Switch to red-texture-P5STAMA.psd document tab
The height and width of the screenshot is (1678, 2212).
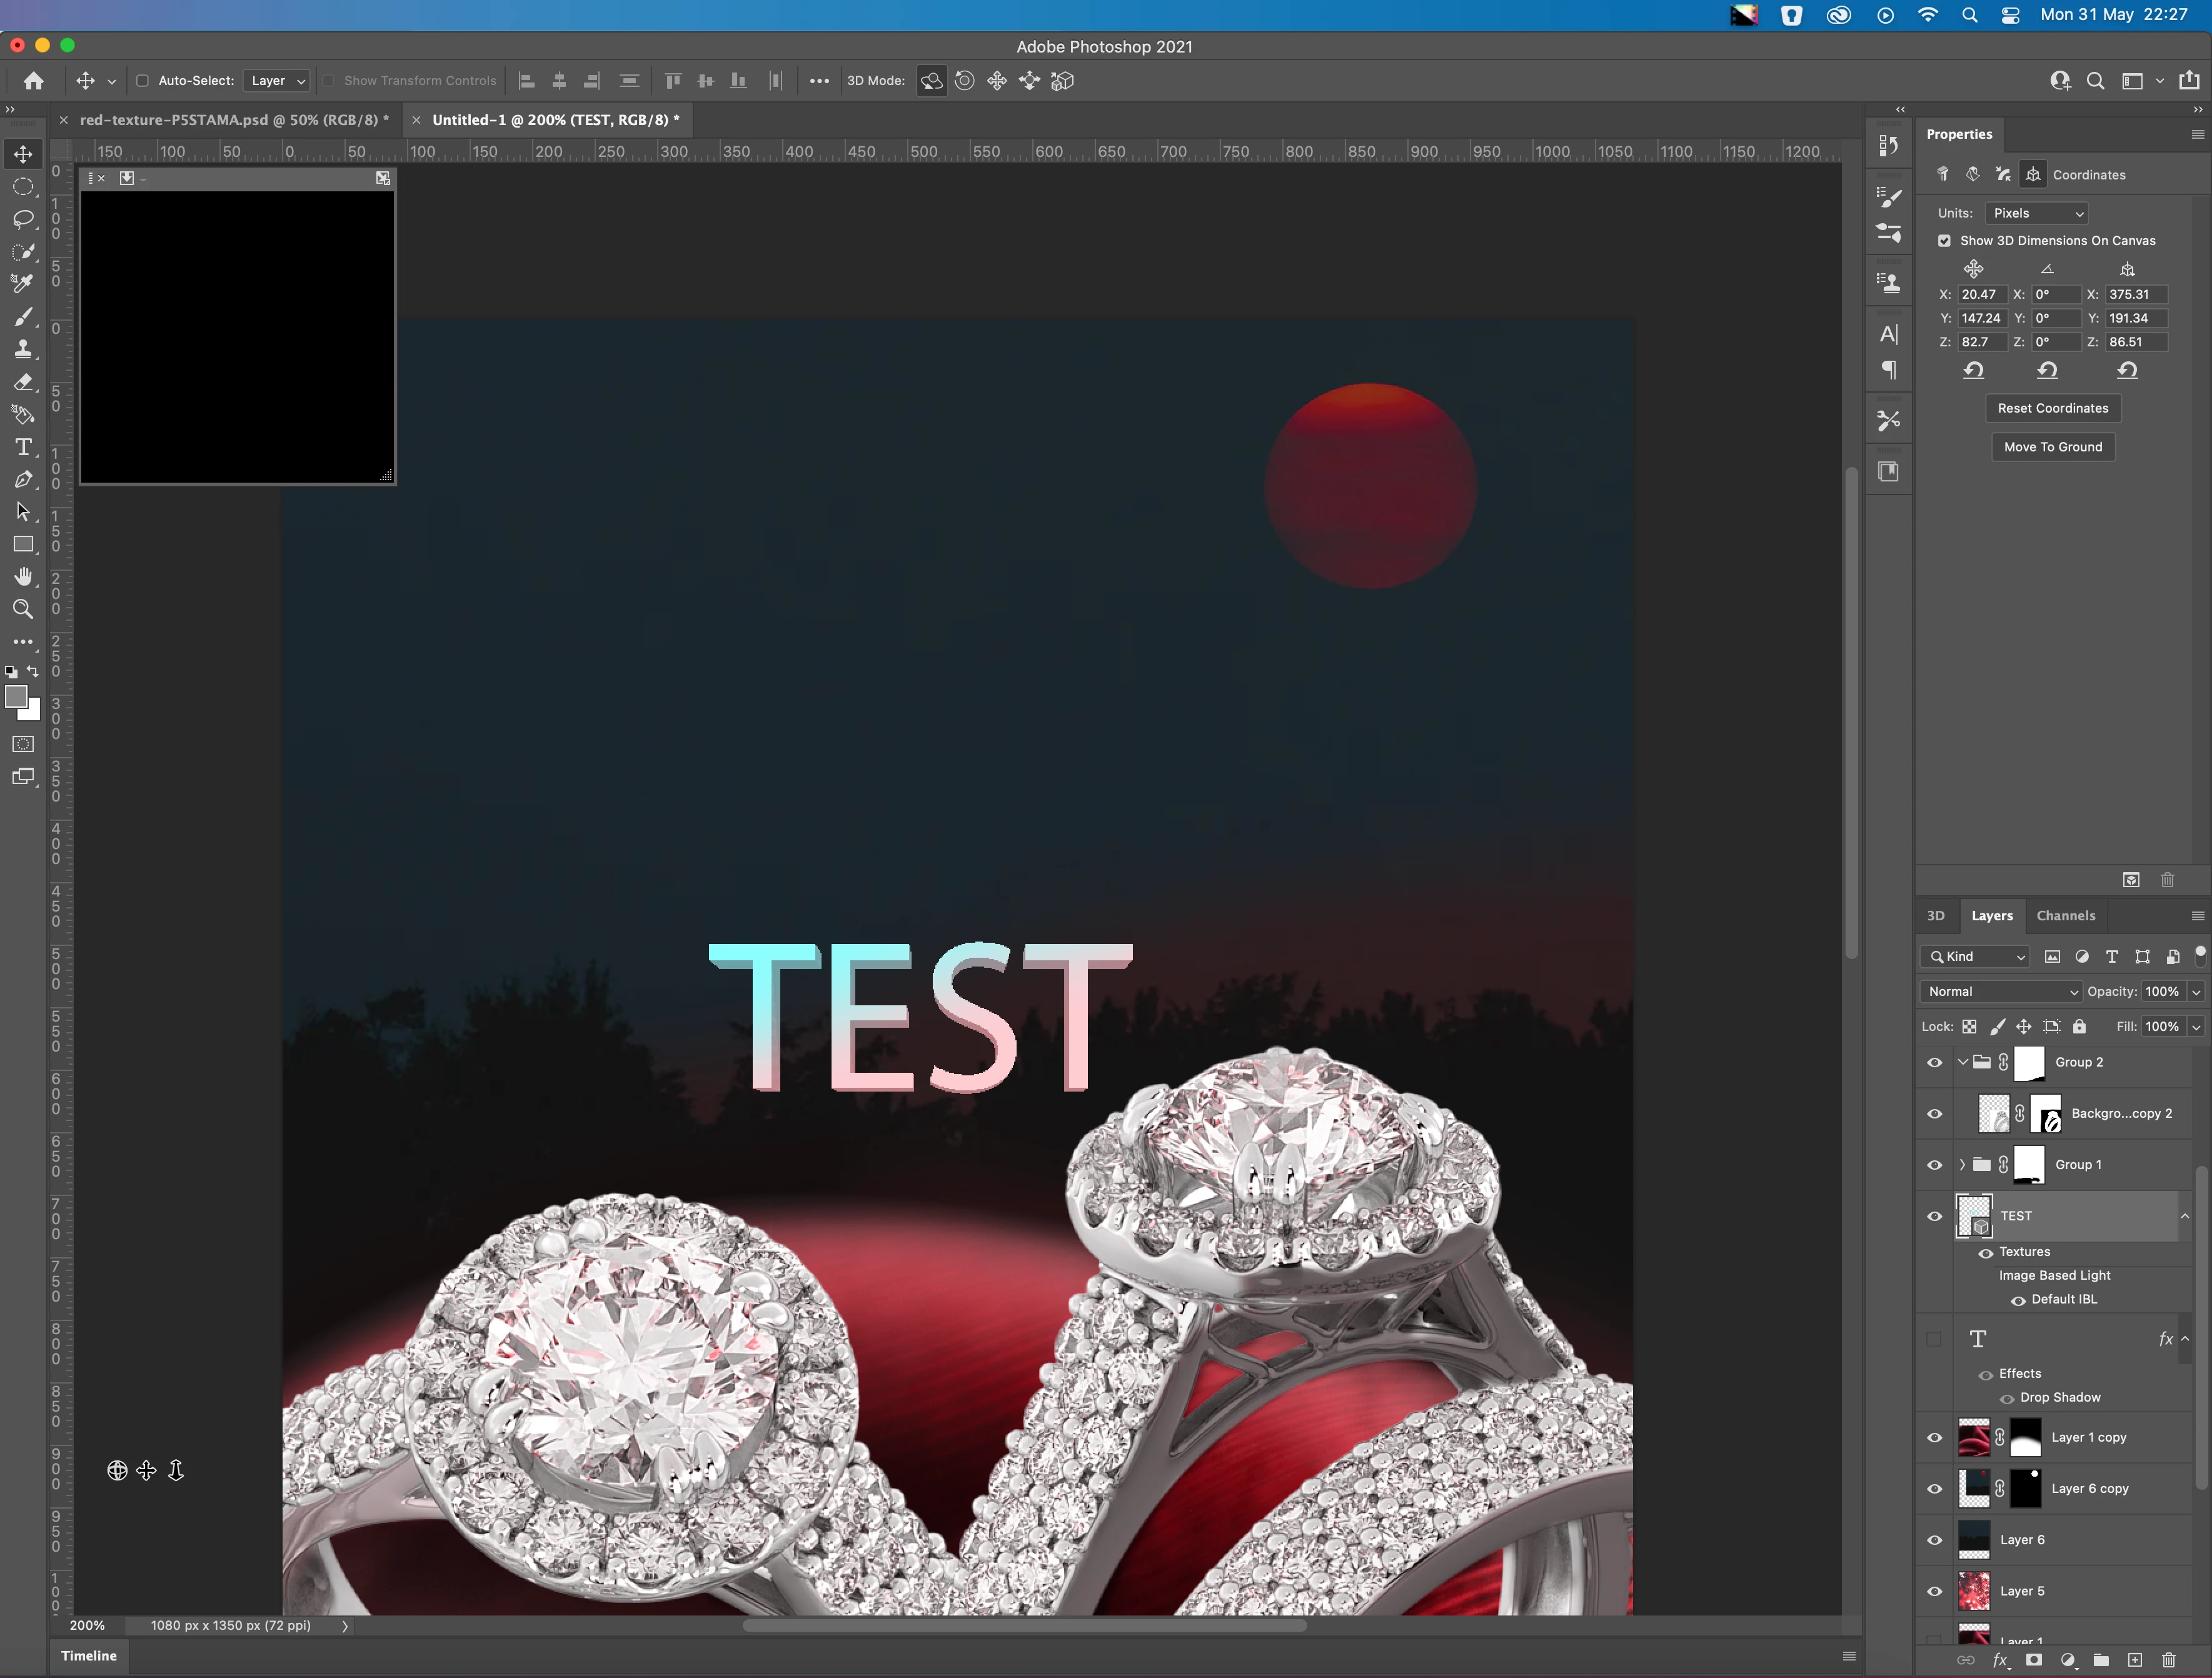coord(234,120)
